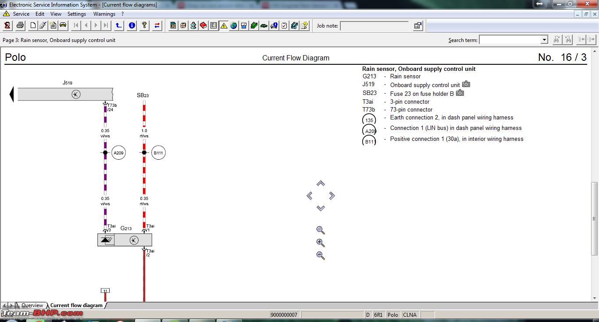Click the printer icon in the toolbar
The image size is (599, 322).
coord(20,25)
